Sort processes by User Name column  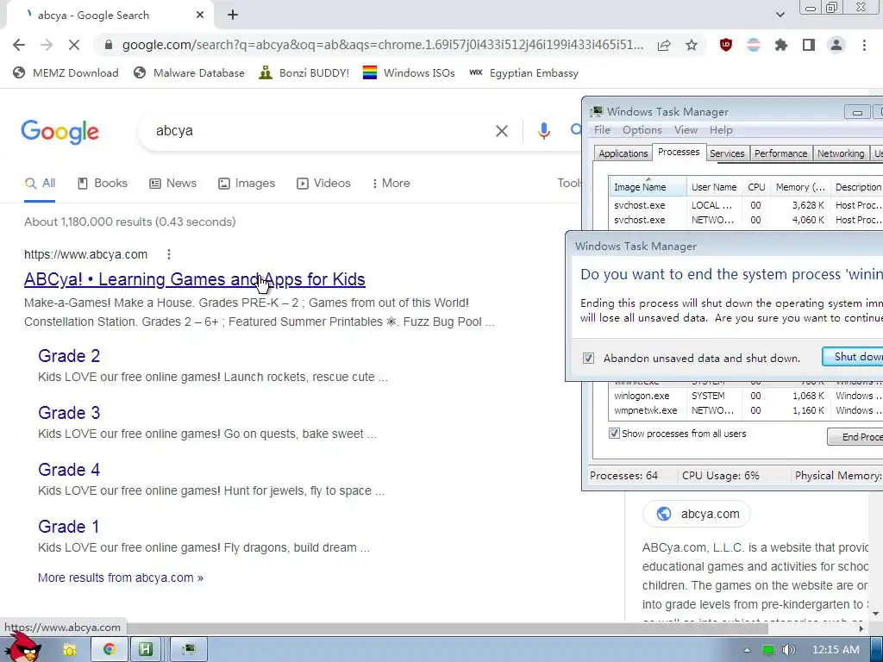pos(714,187)
